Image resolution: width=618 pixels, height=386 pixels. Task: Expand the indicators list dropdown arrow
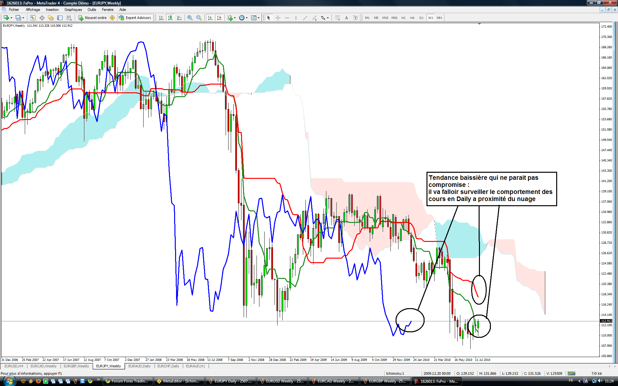coord(235,18)
